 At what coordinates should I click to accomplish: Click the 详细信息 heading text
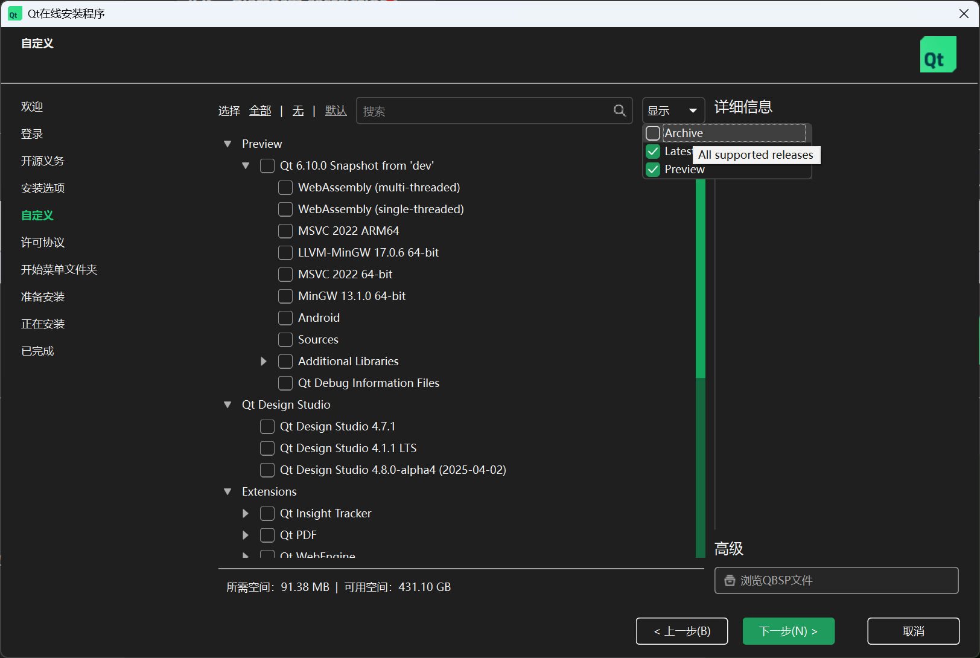coord(743,107)
